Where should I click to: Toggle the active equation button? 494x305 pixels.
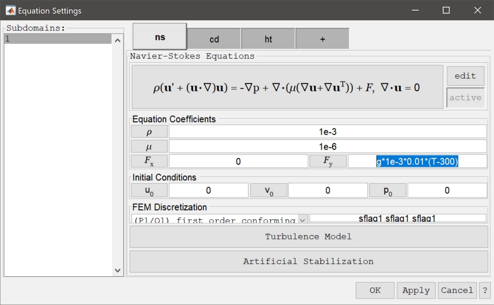465,97
